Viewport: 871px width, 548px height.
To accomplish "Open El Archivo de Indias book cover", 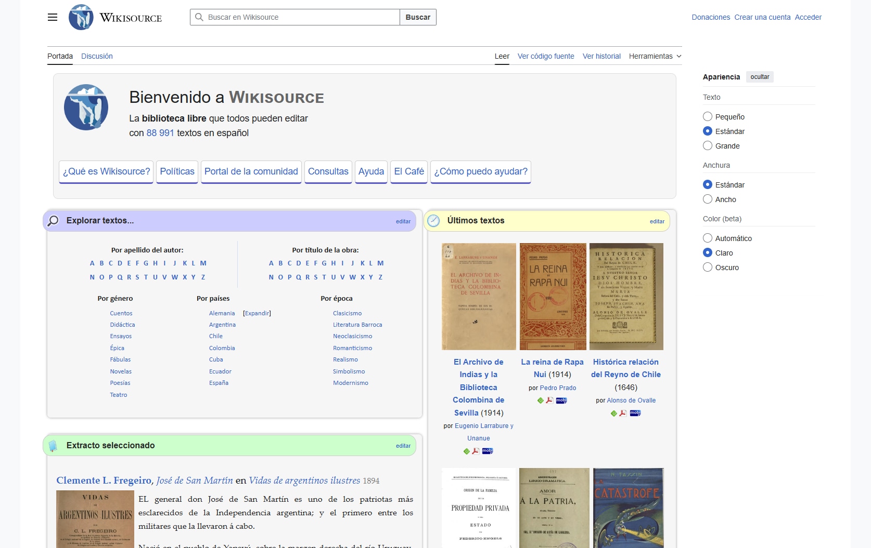I will (479, 297).
